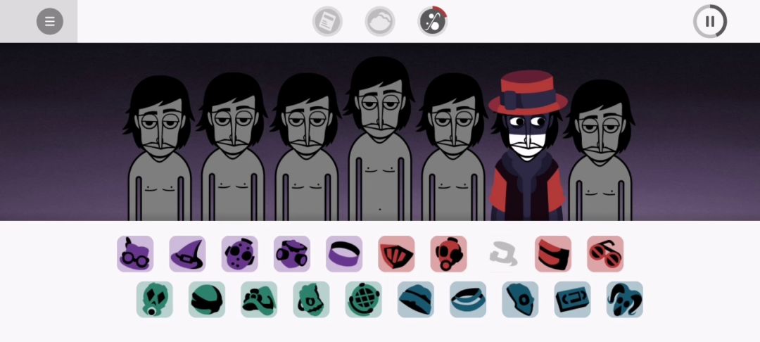Choose the green alien gas mask icon
Screen dimensions: 760x342
(155, 299)
